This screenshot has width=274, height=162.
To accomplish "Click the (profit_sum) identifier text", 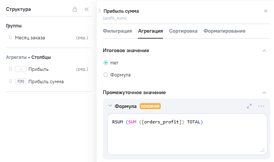I will [114, 18].
